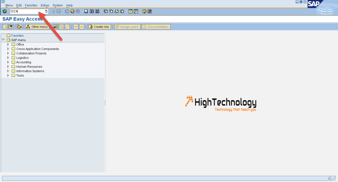Click the Documentation button
Screen dimensions: 338x182
(x=156, y=27)
